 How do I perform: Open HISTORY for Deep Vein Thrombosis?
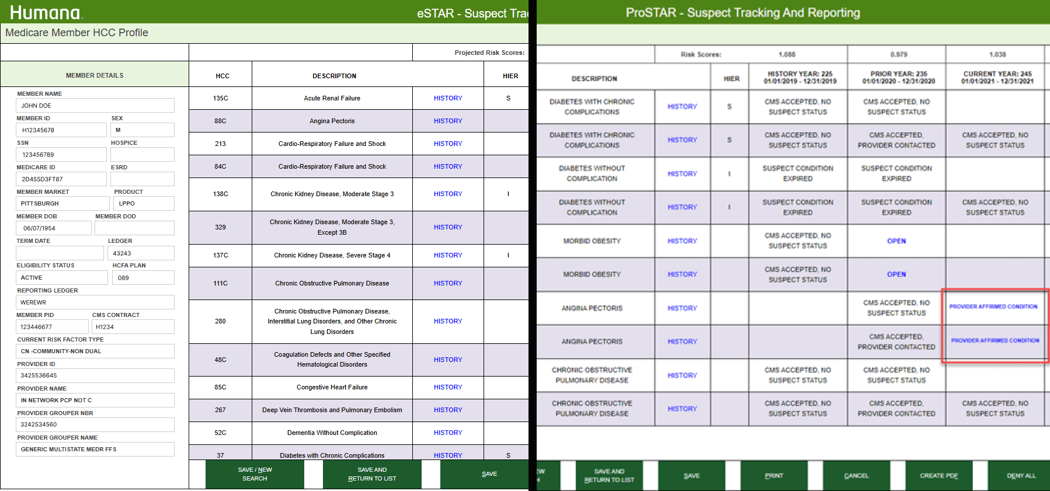[x=448, y=410]
